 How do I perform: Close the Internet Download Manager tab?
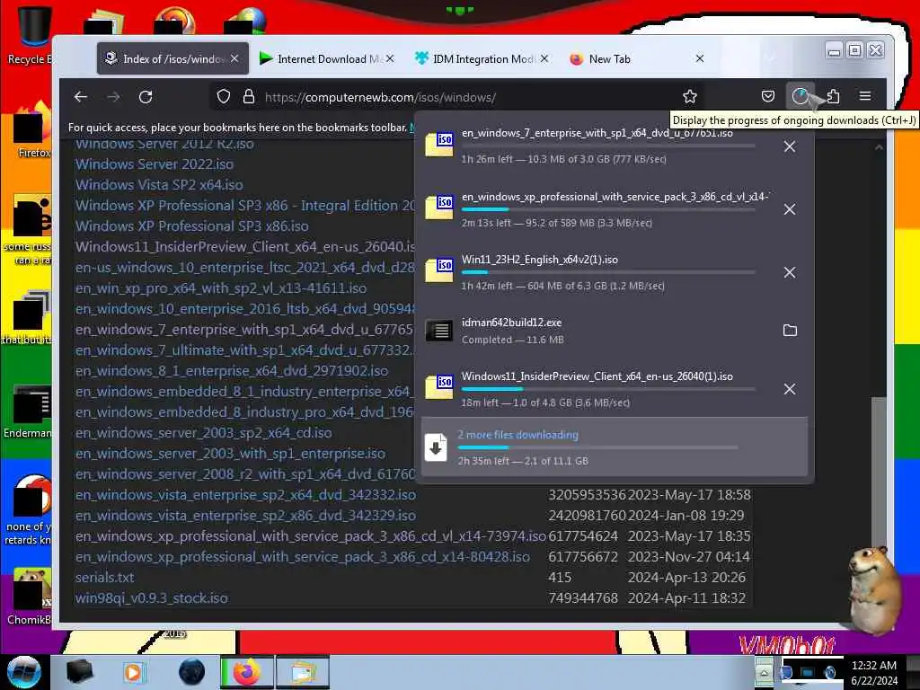click(x=390, y=58)
